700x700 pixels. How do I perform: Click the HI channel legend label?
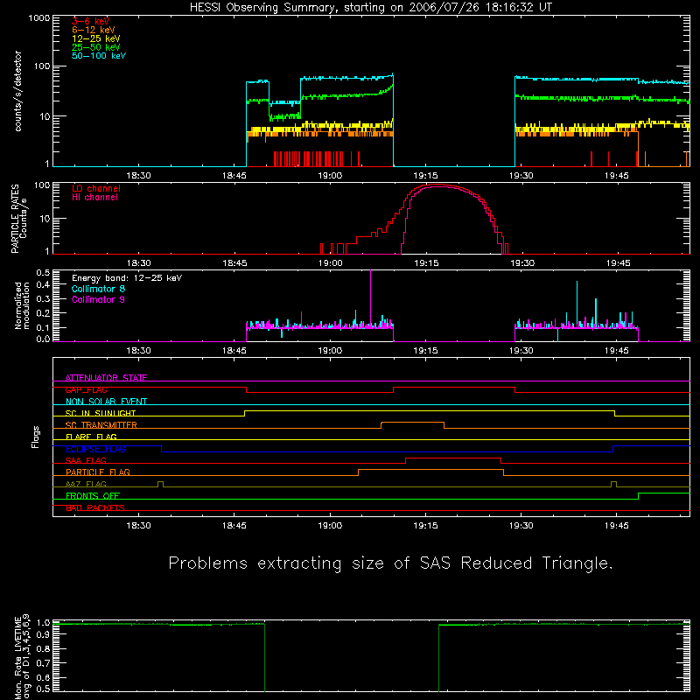[95, 198]
